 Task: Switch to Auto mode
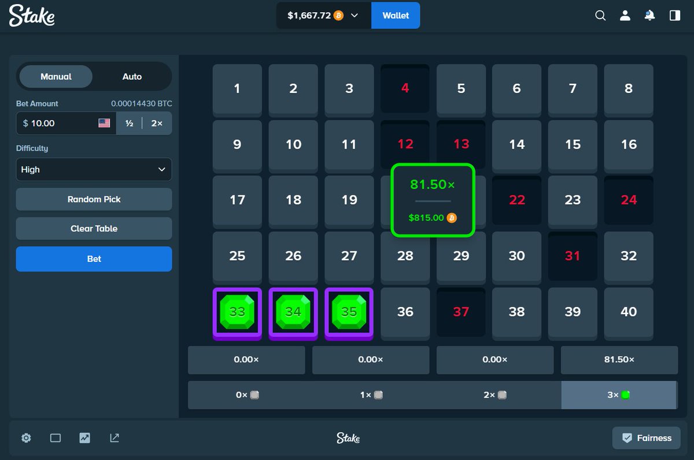click(132, 76)
